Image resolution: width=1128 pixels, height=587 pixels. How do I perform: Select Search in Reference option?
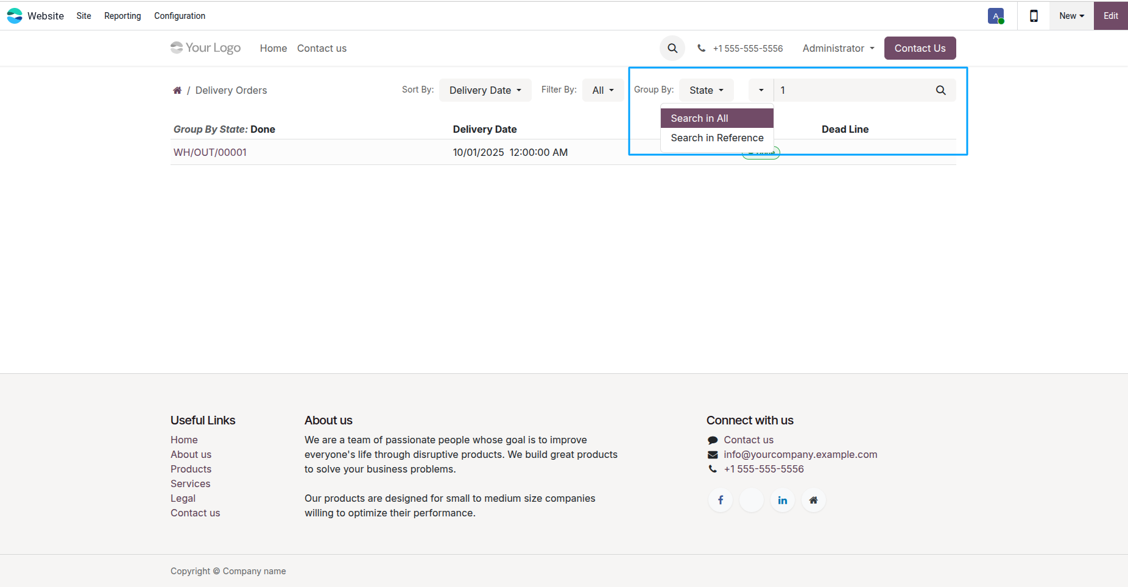click(717, 138)
